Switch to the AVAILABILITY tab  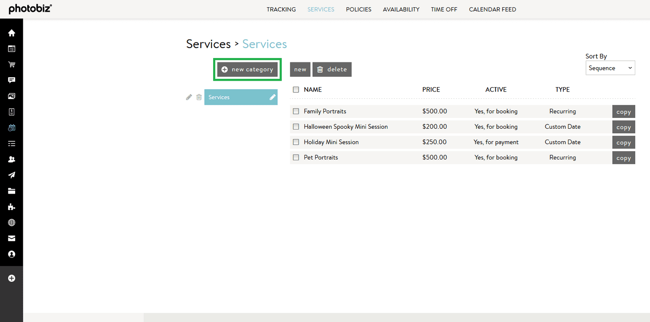tap(401, 9)
